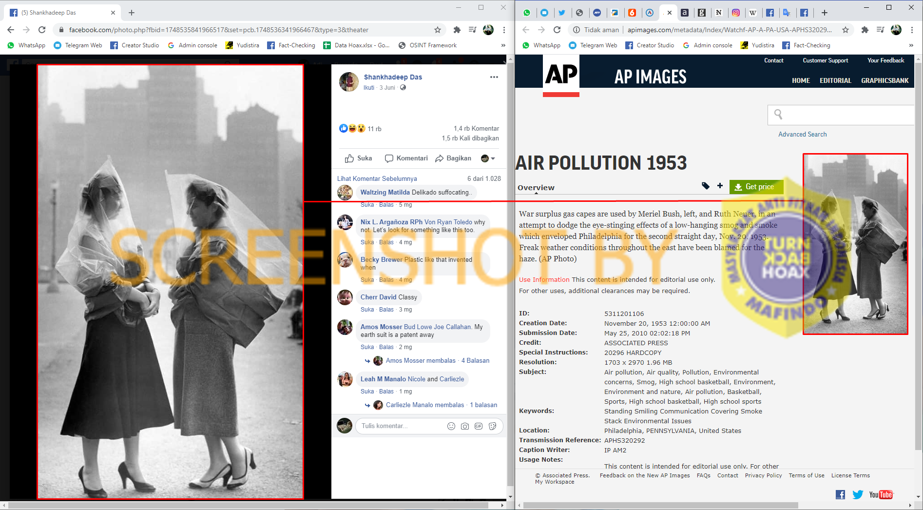This screenshot has height=510, width=923.
Task: Select the Overview tab on AP Images
Action: pyautogui.click(x=536, y=188)
